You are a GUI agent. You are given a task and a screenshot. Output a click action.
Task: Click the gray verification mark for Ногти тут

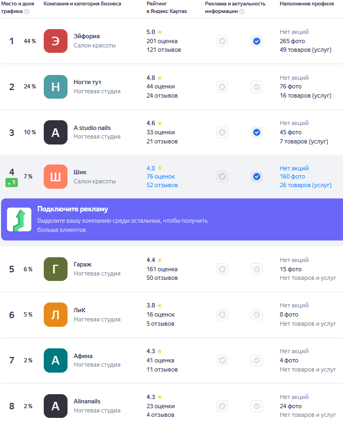(x=257, y=87)
